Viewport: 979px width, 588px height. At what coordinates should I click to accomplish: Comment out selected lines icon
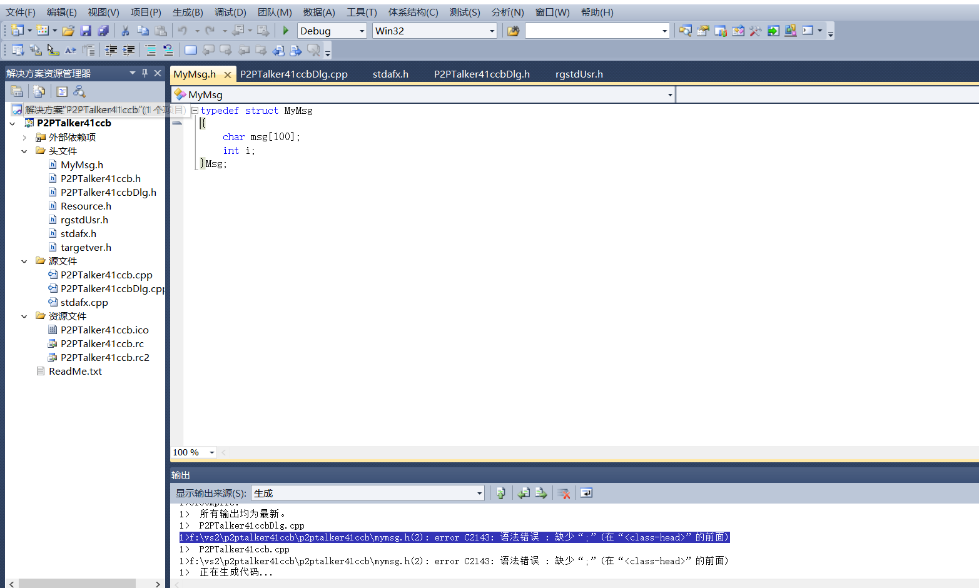151,50
